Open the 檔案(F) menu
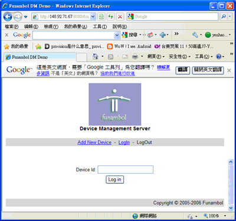The width and height of the screenshot is (236, 221). coord(12,27)
